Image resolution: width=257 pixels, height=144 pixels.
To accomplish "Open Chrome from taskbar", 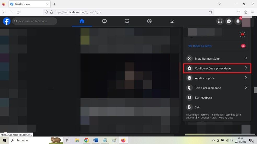I will tap(86, 140).
